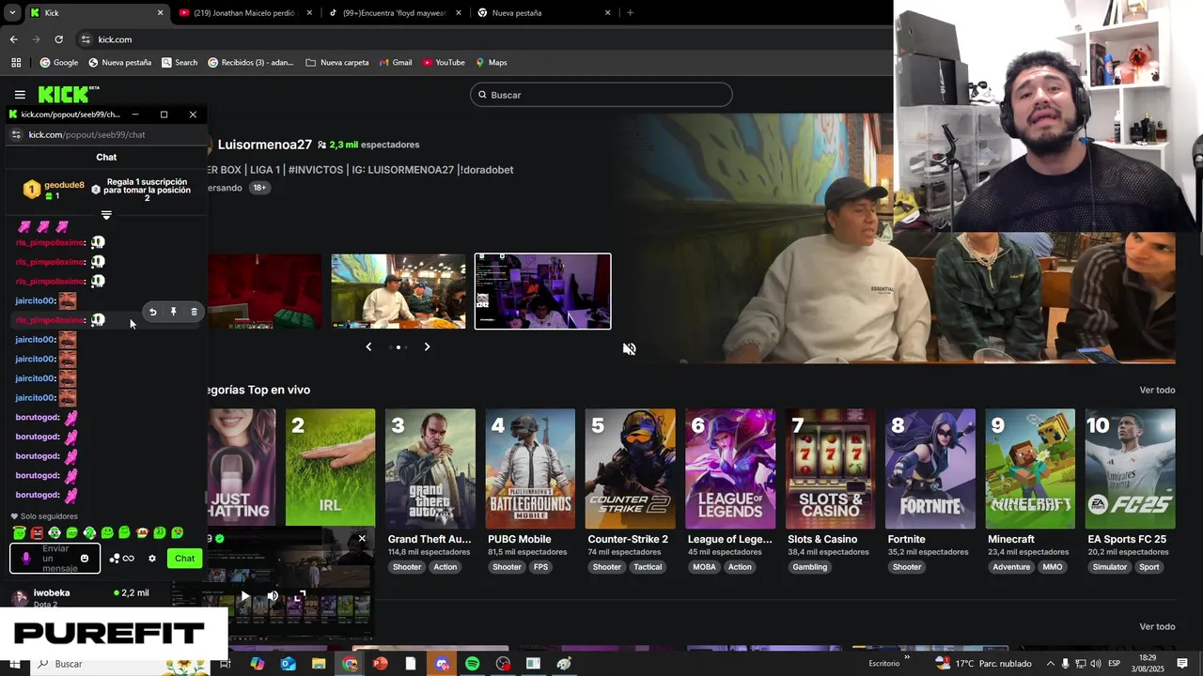
Task: Open Ver todo for top categories
Action: pyautogui.click(x=1157, y=391)
